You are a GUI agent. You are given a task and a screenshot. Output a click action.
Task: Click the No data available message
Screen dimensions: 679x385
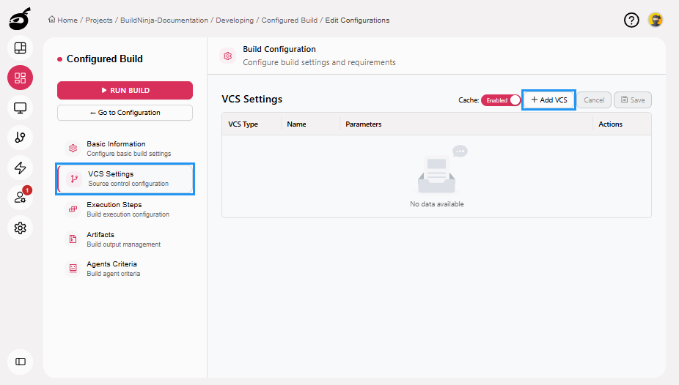point(436,204)
